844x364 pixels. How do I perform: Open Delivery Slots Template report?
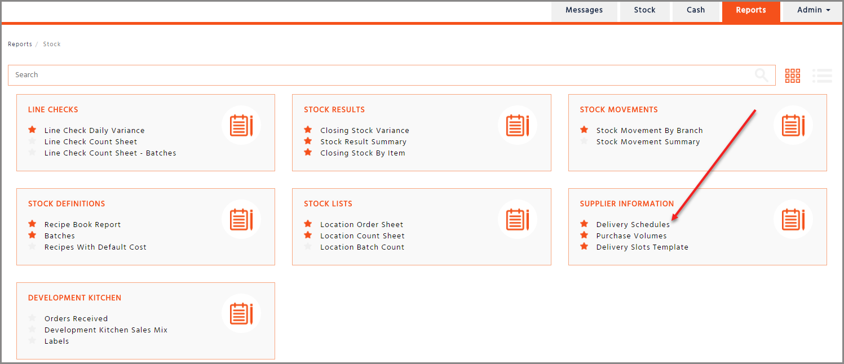[x=642, y=247]
